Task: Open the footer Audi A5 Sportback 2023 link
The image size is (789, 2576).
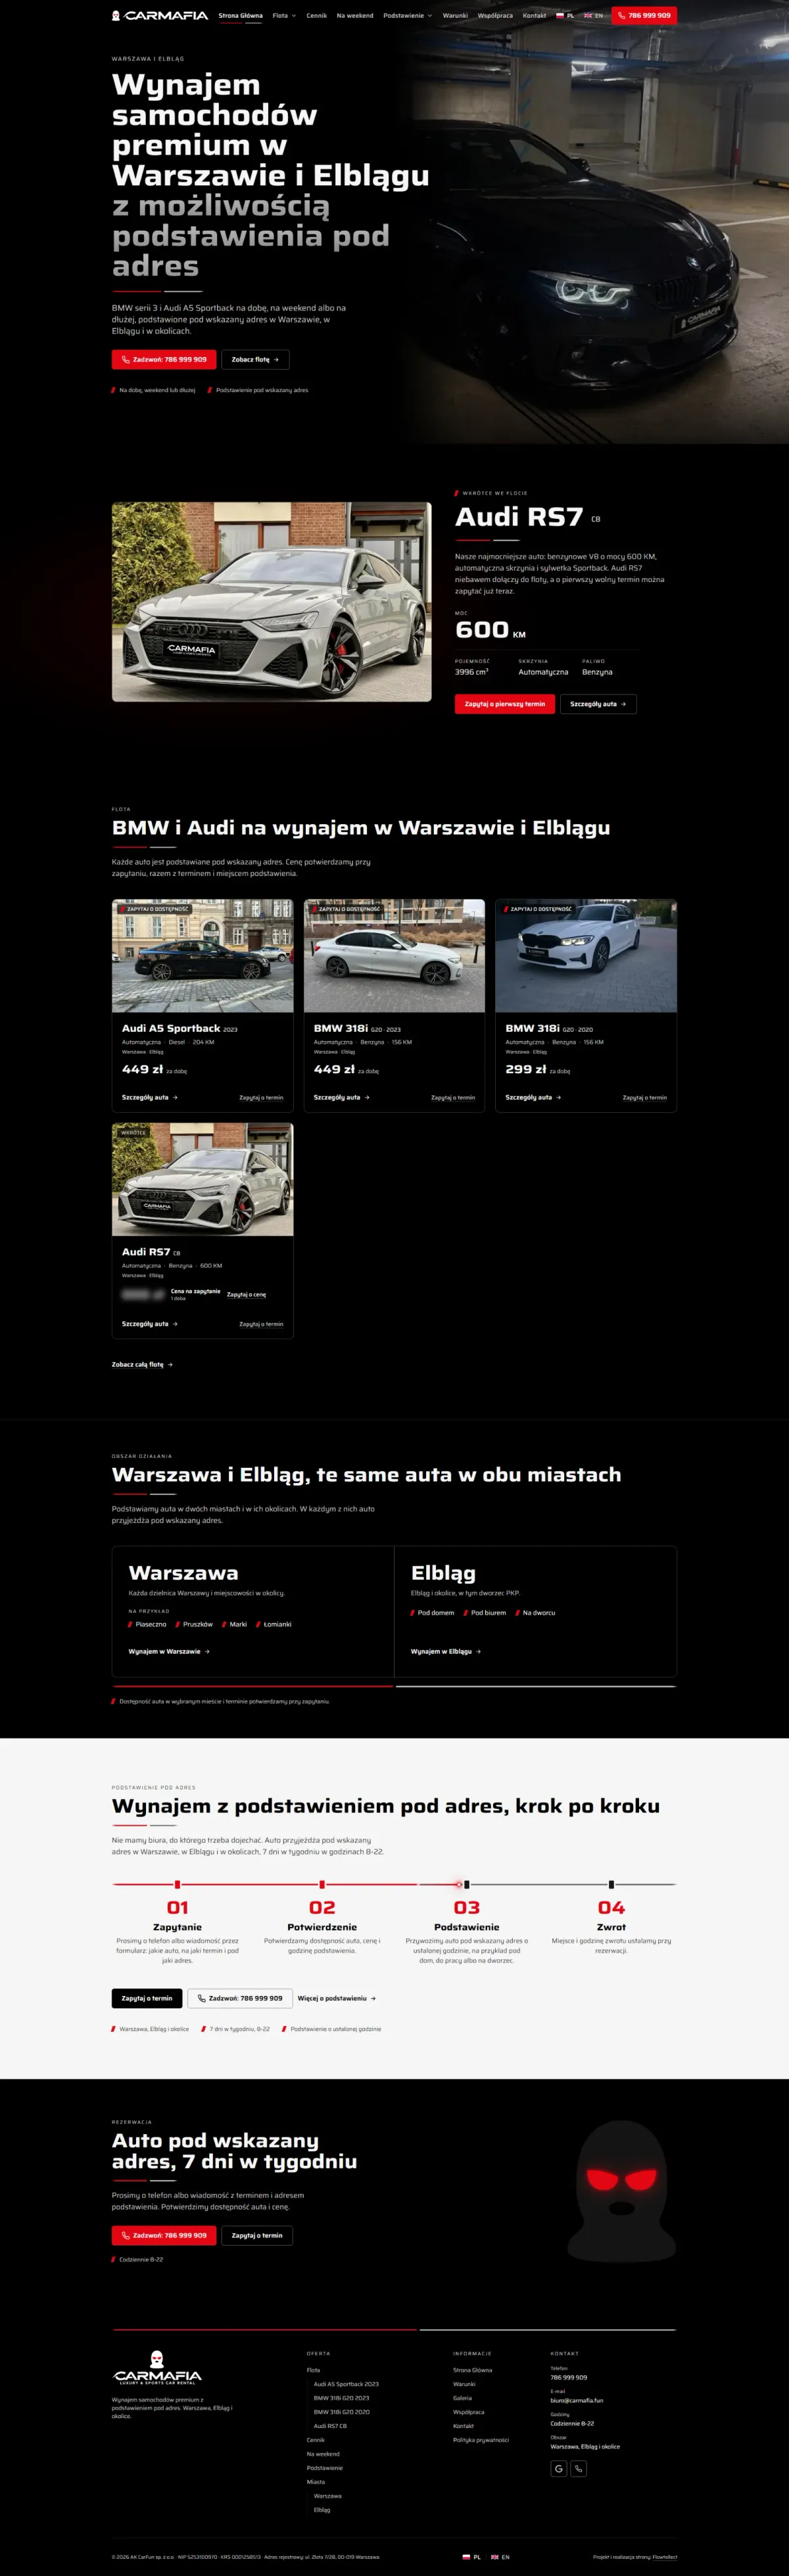Action: (x=346, y=2384)
